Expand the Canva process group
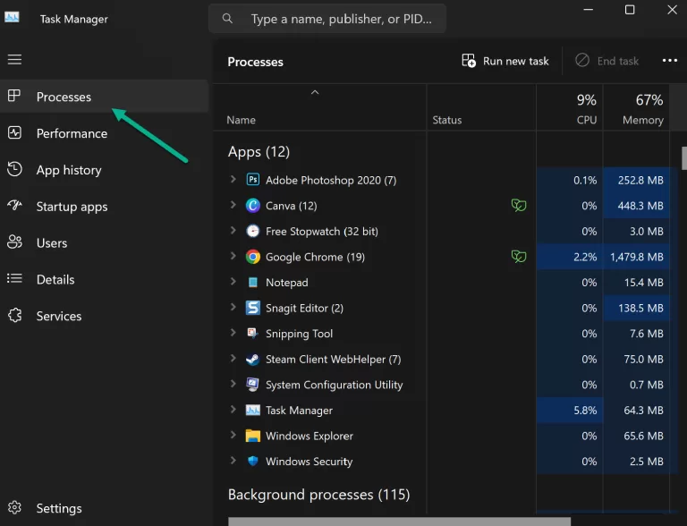 233,204
